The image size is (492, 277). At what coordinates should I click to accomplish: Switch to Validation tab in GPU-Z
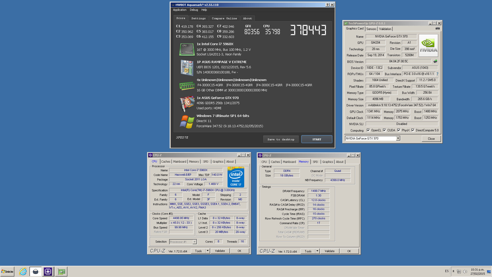[385, 29]
